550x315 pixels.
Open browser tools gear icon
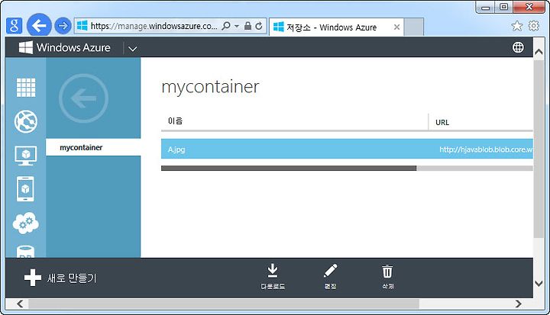tap(533, 26)
